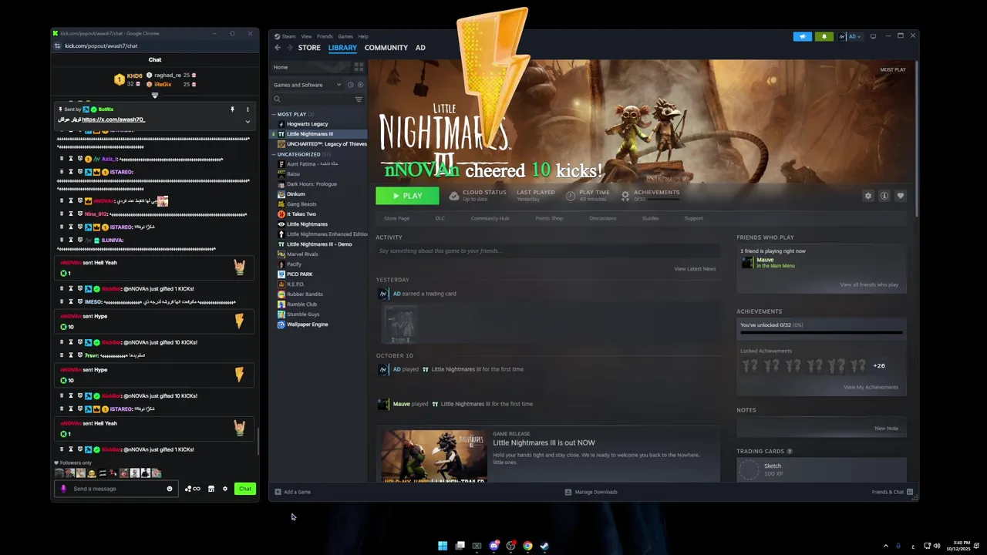Open the Windows Start button
Screen dimensions: 987x555
tap(443, 546)
